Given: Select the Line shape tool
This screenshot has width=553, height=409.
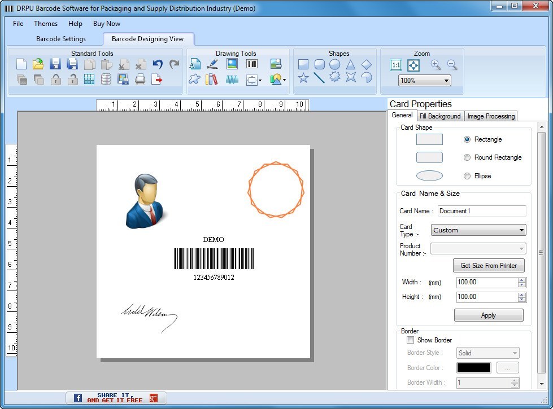Looking at the screenshot, I should (x=319, y=77).
